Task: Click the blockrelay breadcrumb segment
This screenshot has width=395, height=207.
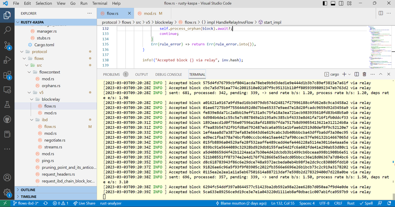Action: click(164, 22)
